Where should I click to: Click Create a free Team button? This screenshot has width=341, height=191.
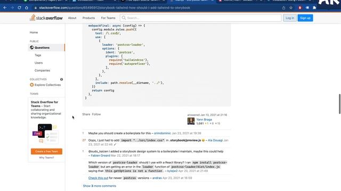tap(46, 151)
